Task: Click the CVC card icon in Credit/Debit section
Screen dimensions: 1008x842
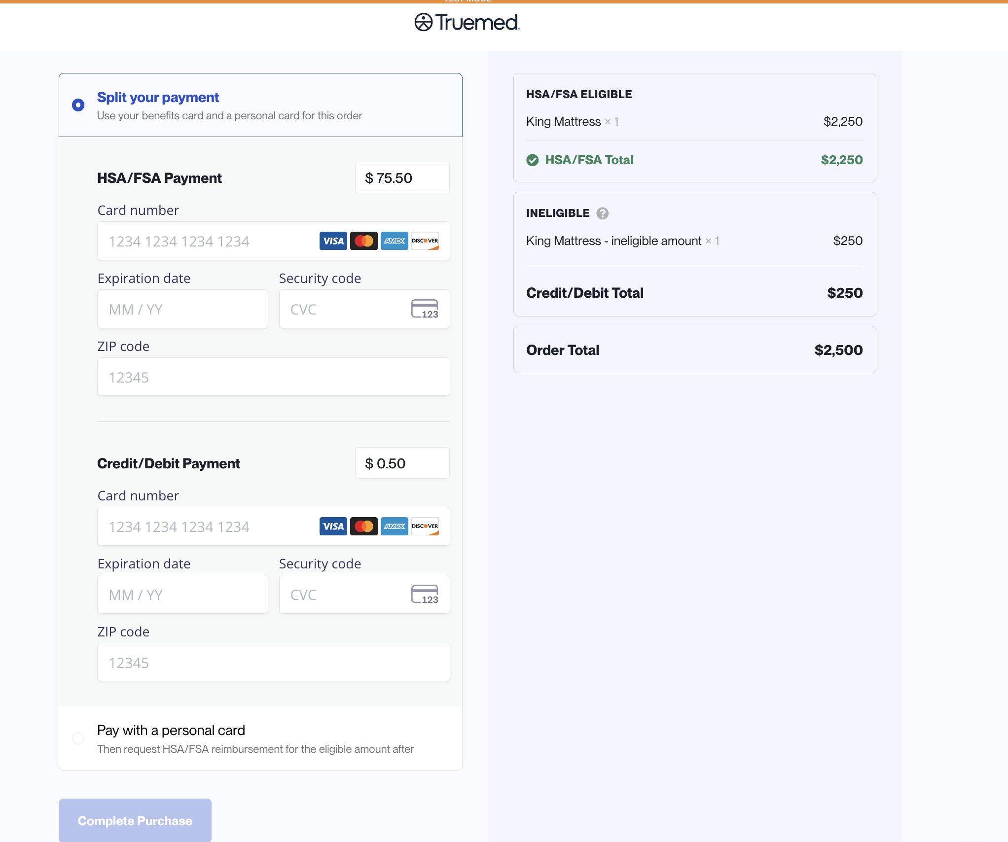Action: pos(425,595)
